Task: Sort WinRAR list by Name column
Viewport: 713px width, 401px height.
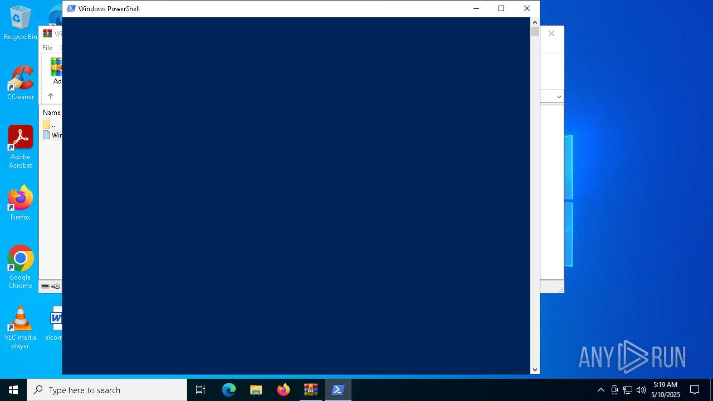Action: pos(51,113)
